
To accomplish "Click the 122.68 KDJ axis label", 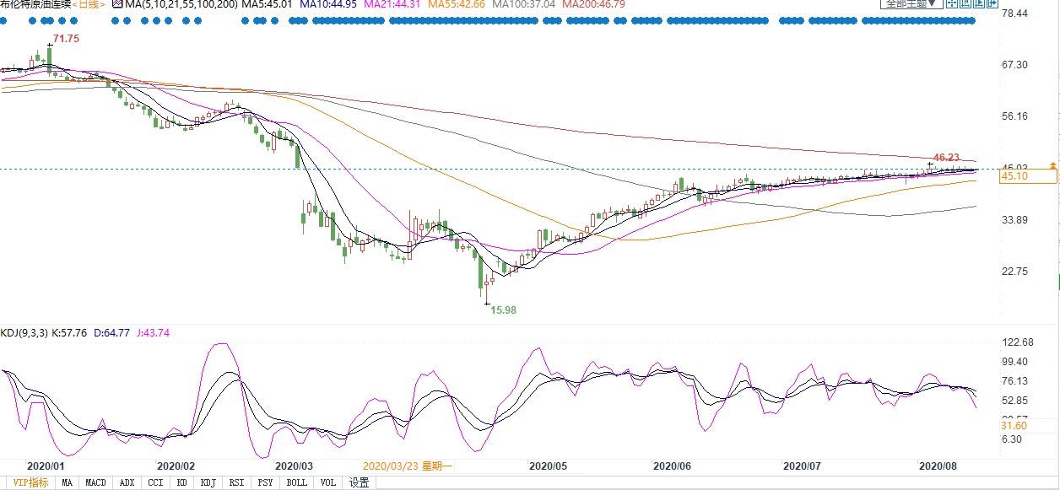I will click(1016, 342).
